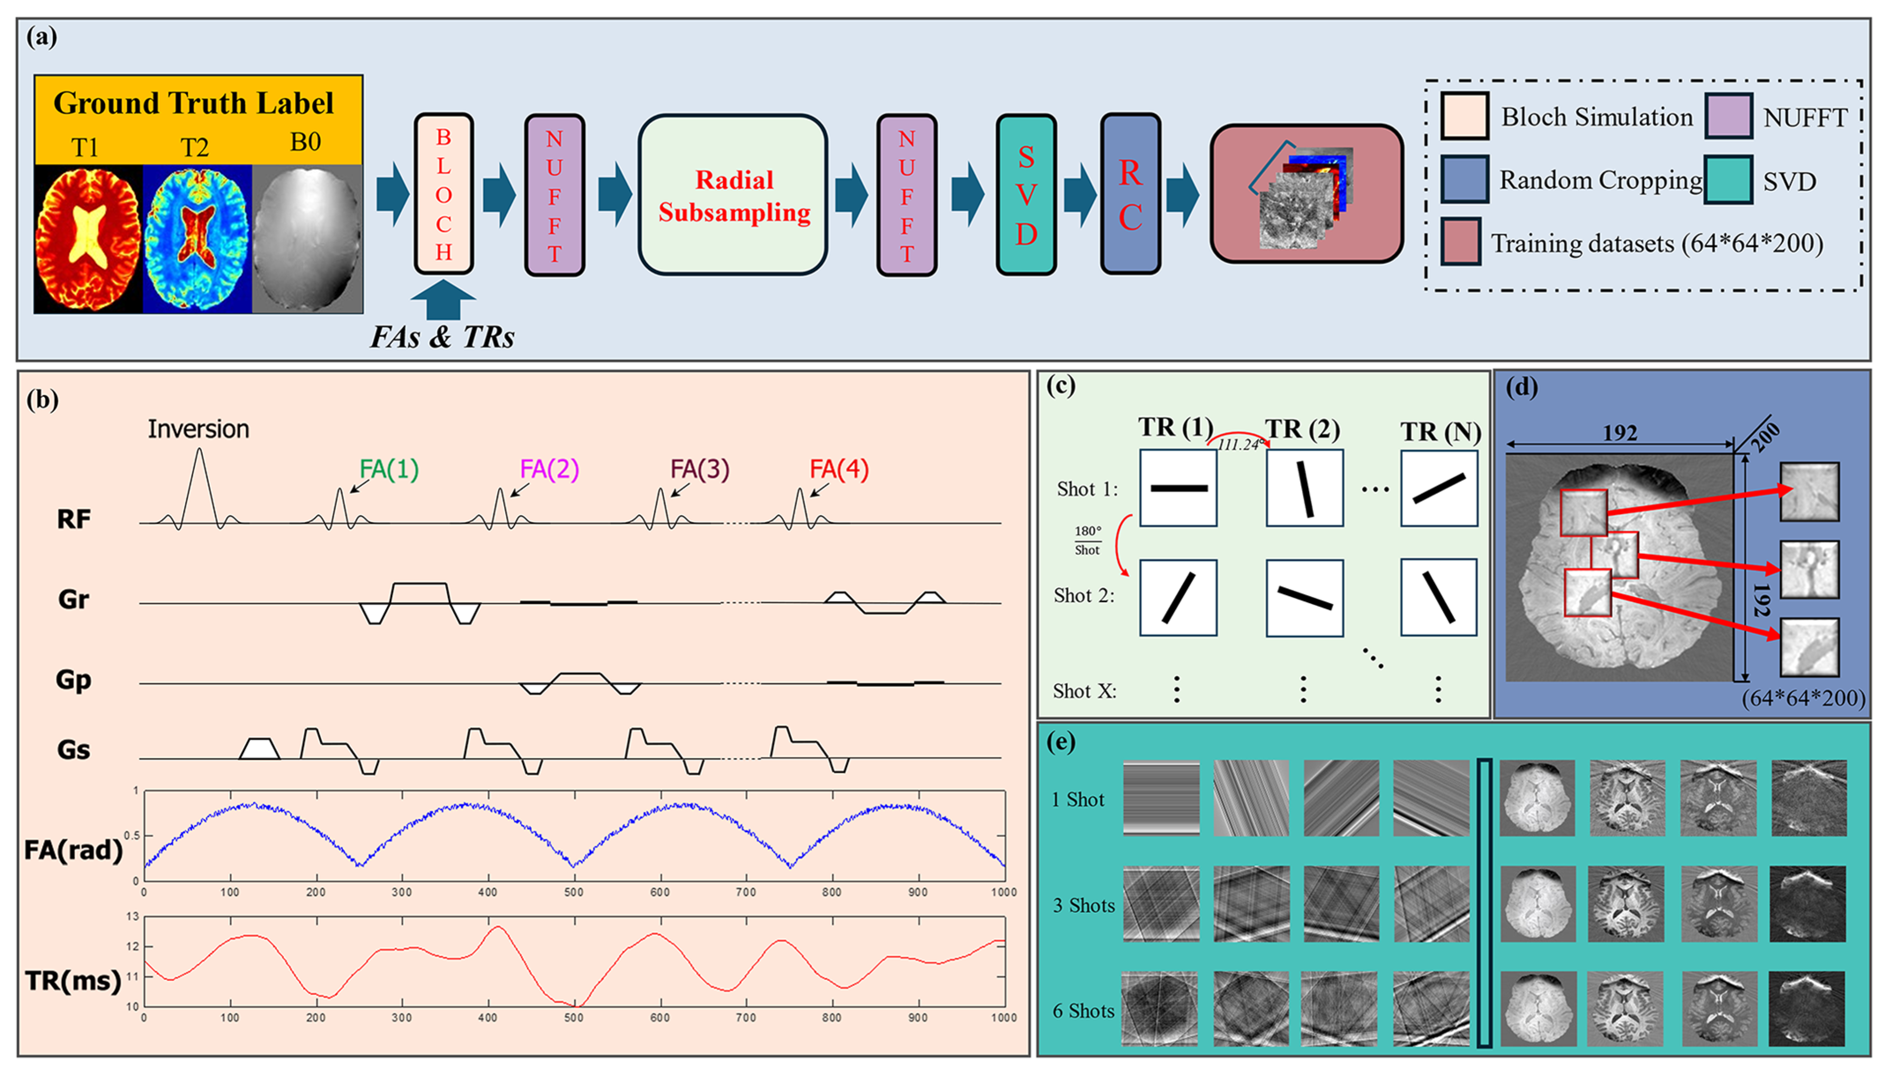Click the T1 brain map image

coord(88,238)
